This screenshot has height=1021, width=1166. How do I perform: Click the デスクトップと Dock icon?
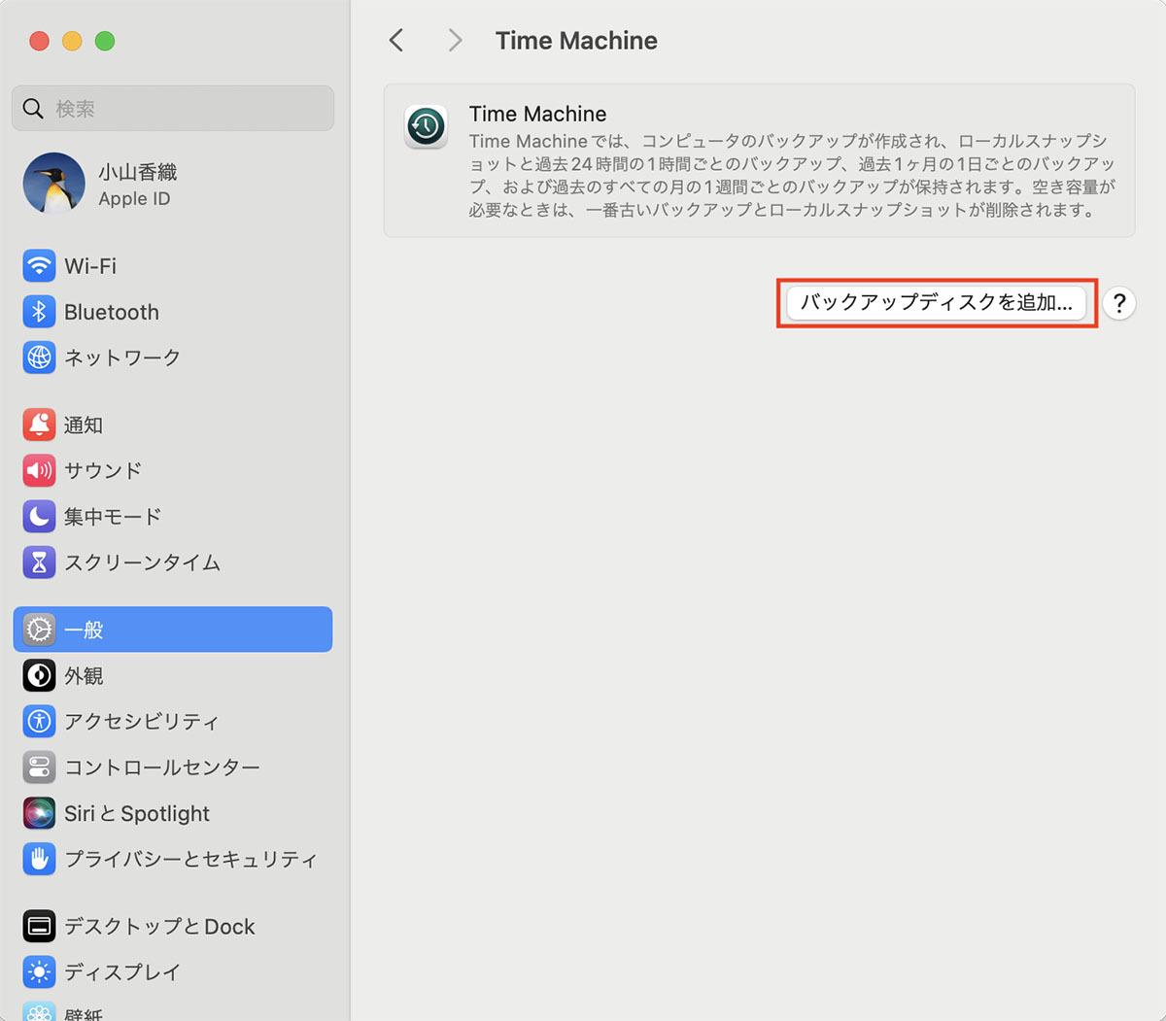click(x=39, y=926)
